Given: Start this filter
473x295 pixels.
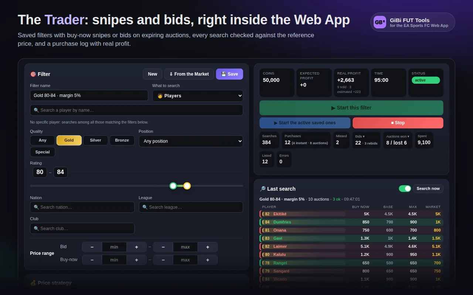Looking at the screenshot, I should 351,108.
